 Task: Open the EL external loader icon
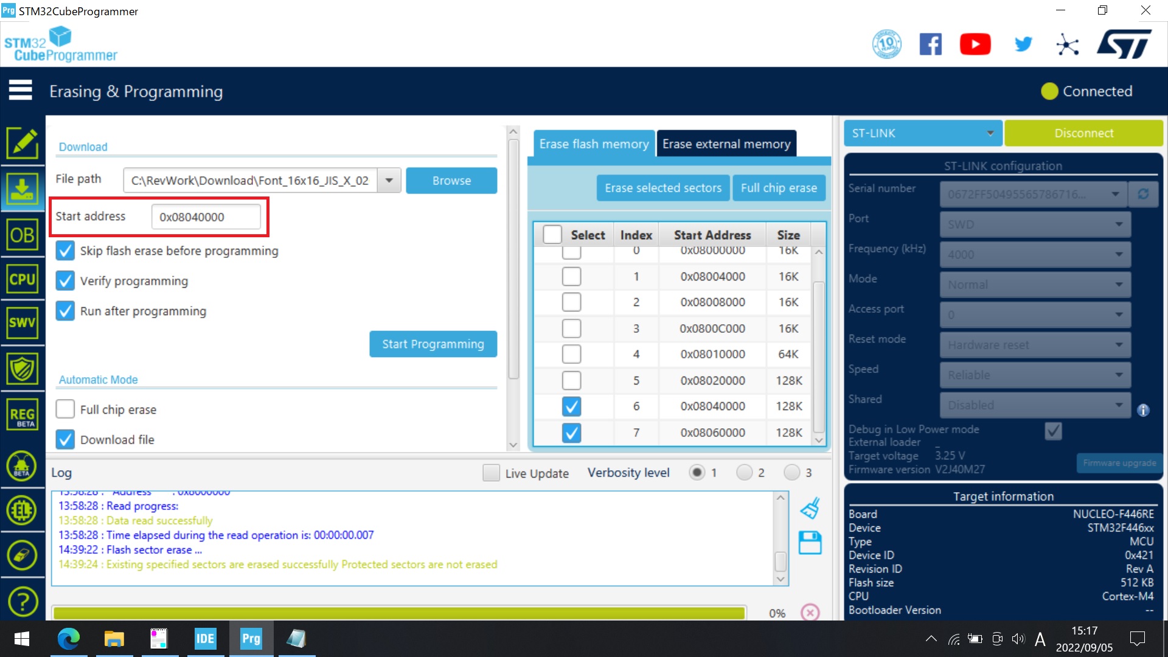pyautogui.click(x=22, y=510)
